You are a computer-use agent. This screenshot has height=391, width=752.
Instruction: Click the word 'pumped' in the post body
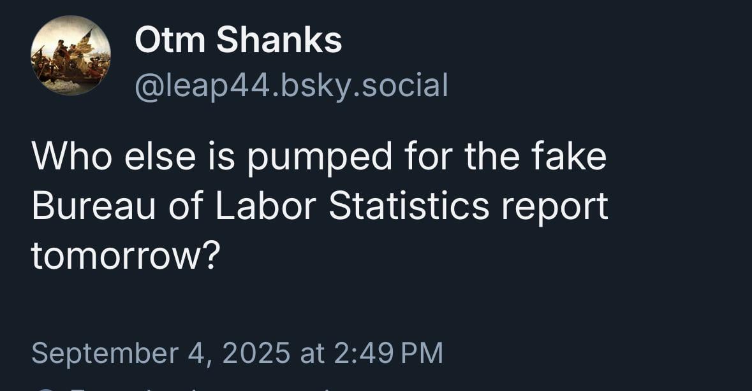[x=320, y=159]
